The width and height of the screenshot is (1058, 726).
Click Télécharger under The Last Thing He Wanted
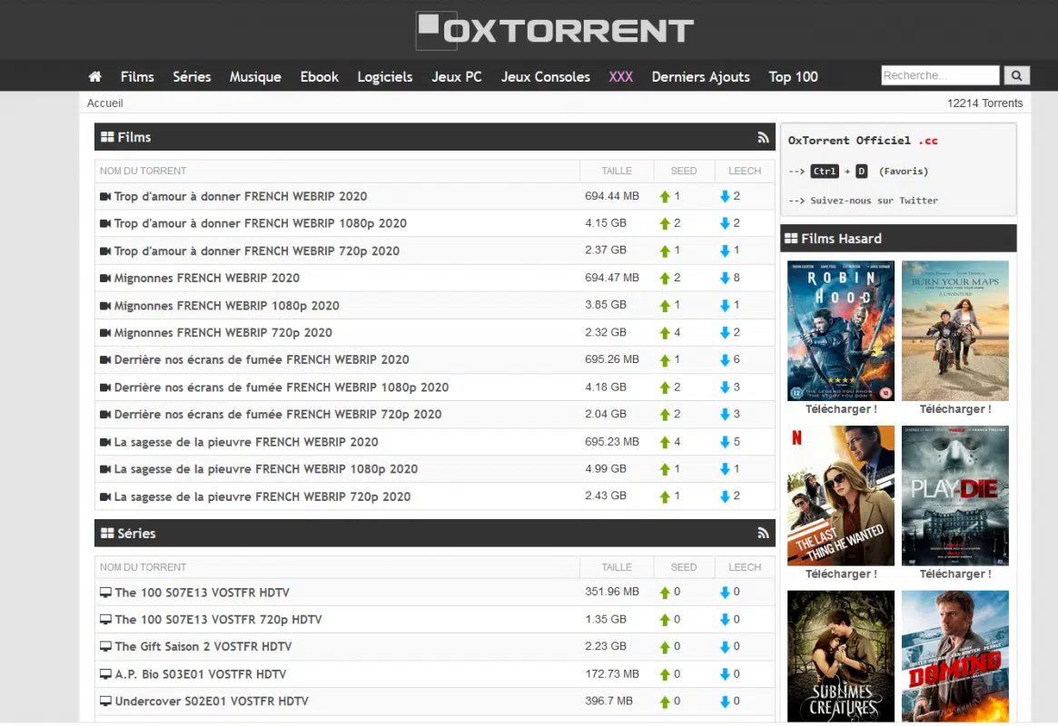point(841,574)
